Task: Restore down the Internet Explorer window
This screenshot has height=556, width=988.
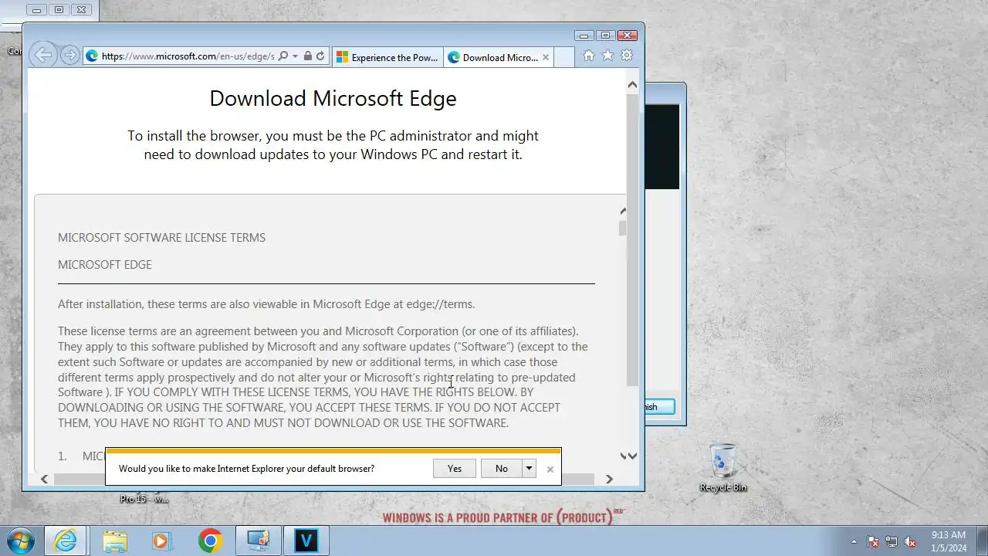Action: [x=605, y=35]
